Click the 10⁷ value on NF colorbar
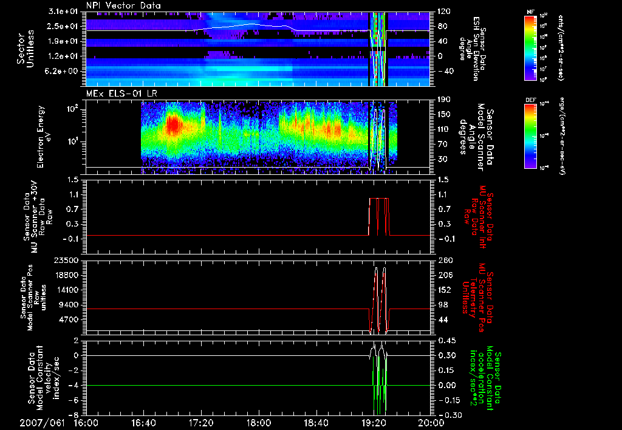Viewport: 622px width, 430px height. [x=544, y=69]
